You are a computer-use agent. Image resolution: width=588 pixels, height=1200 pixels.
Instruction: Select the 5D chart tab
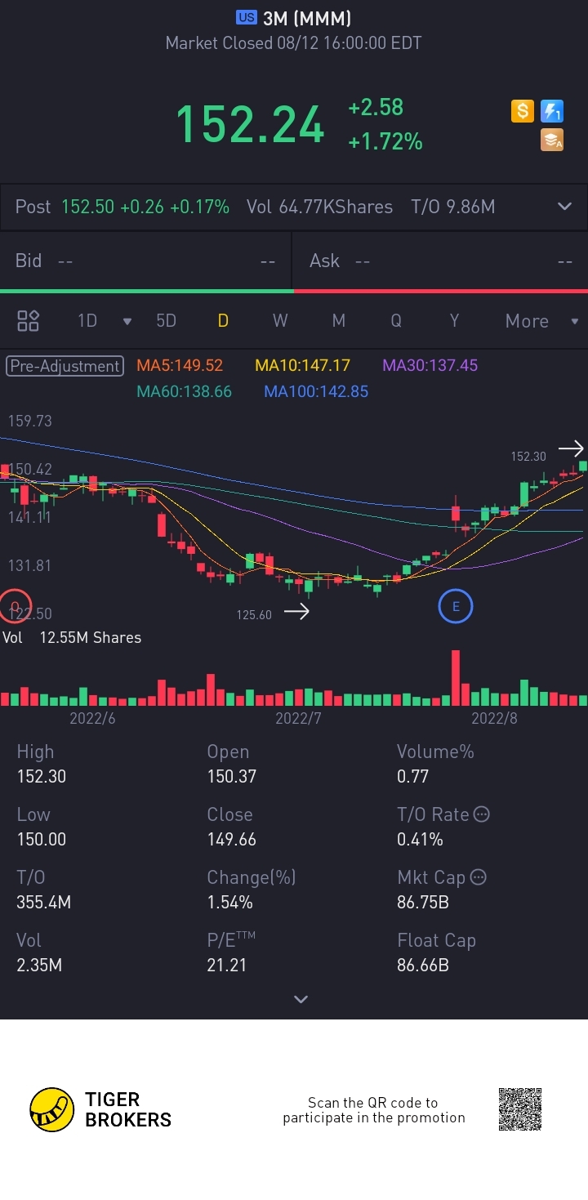[166, 321]
